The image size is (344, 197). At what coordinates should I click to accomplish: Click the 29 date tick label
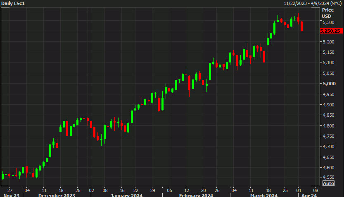153,190
